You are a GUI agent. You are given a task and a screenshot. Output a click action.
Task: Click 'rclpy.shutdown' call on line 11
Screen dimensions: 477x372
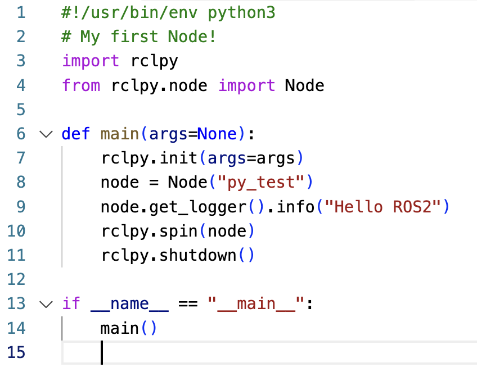click(x=169, y=256)
